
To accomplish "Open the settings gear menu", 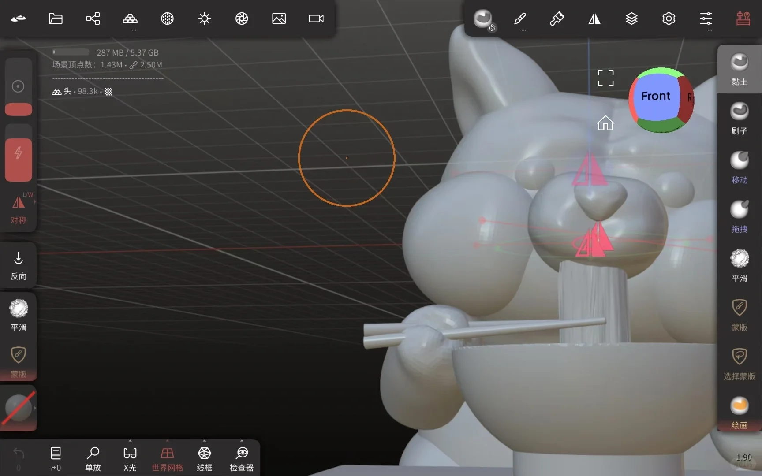I will (669, 19).
